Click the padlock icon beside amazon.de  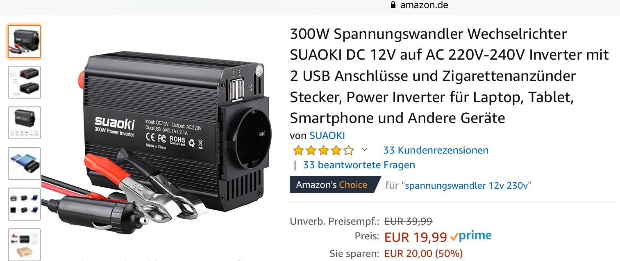click(393, 5)
